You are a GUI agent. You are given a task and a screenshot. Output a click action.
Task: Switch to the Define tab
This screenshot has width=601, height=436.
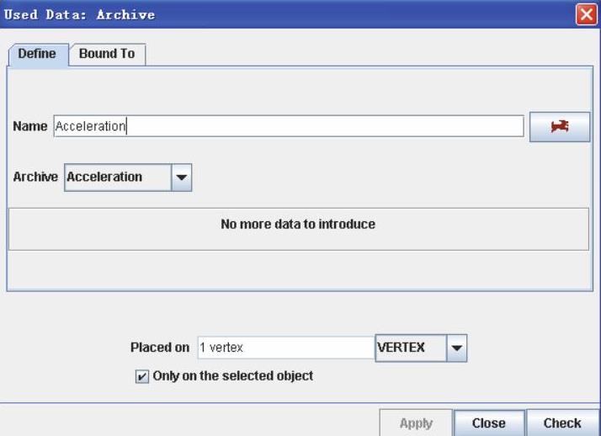tap(38, 53)
